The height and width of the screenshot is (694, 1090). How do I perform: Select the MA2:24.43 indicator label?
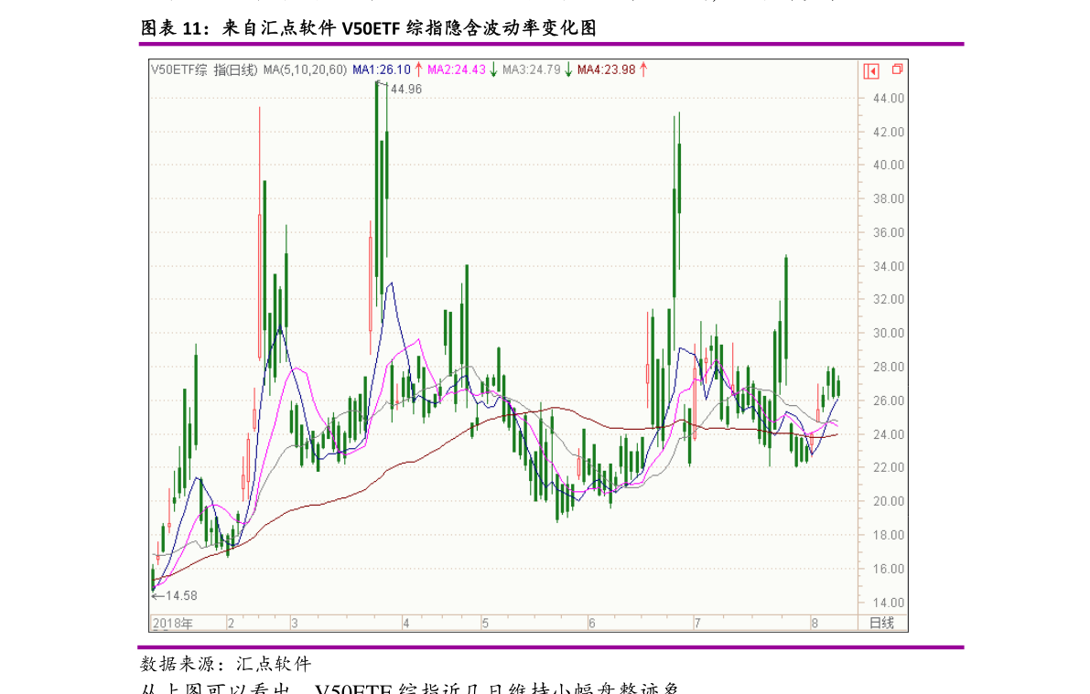tap(456, 69)
